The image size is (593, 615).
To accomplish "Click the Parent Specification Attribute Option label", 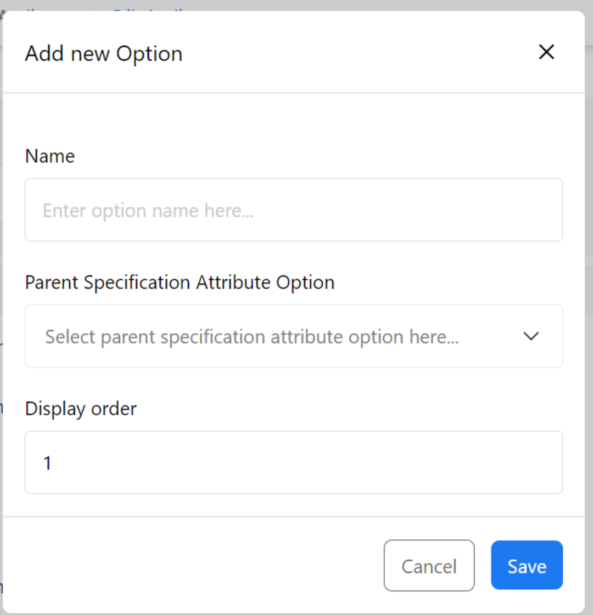I will click(180, 283).
